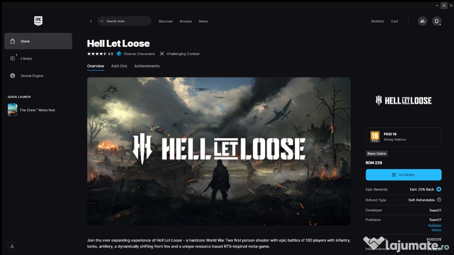Click the In Library button

(x=403, y=175)
